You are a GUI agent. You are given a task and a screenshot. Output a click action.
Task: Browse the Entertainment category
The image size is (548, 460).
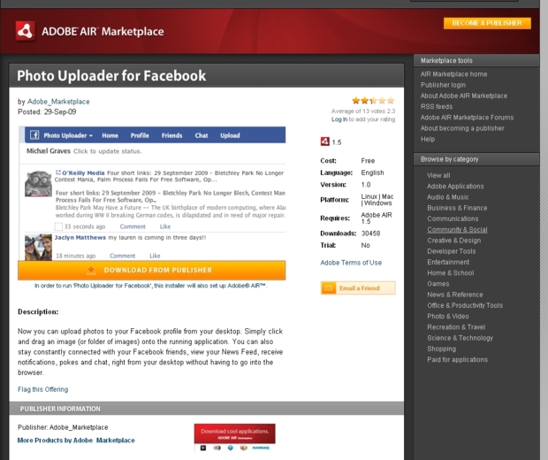448,262
